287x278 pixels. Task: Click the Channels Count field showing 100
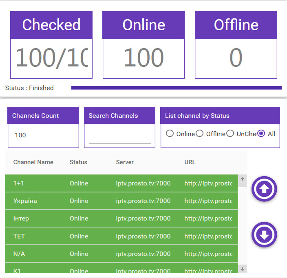pyautogui.click(x=43, y=135)
